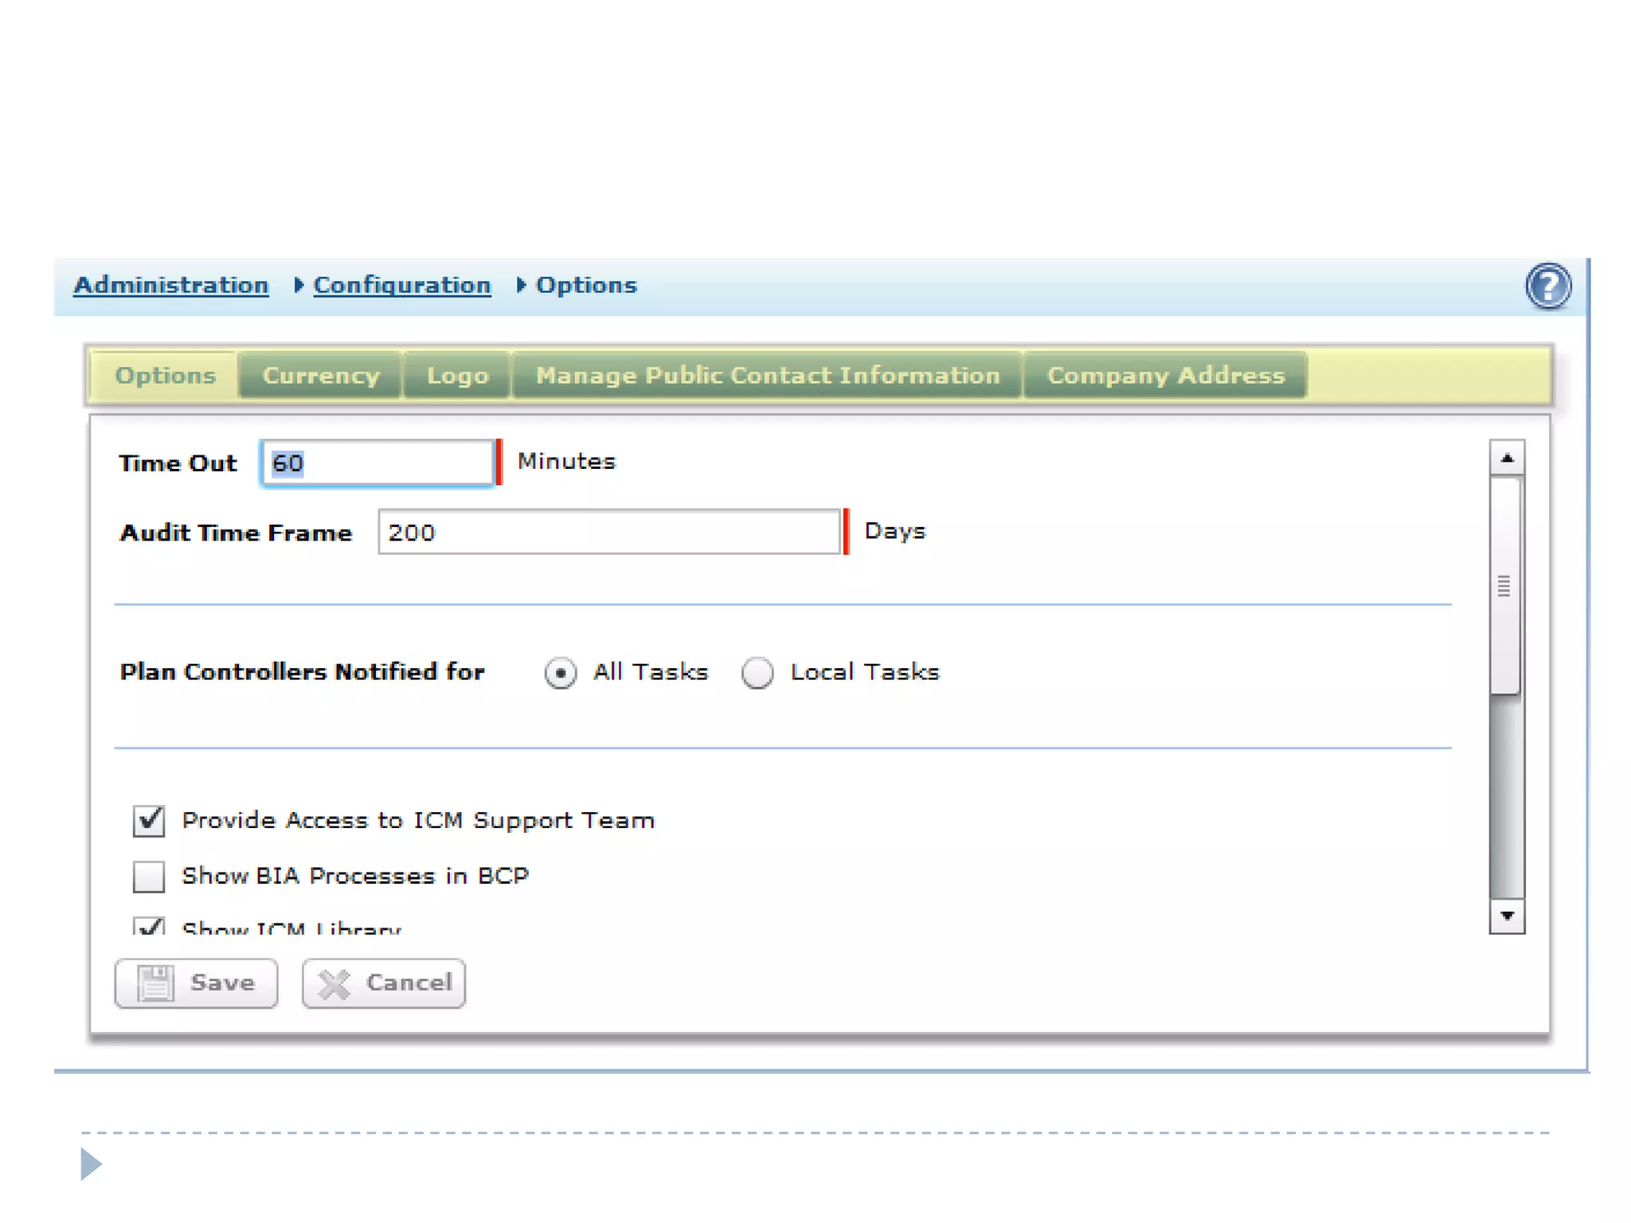Click the Cancel X button
This screenshot has width=1631, height=1223.
click(x=384, y=983)
